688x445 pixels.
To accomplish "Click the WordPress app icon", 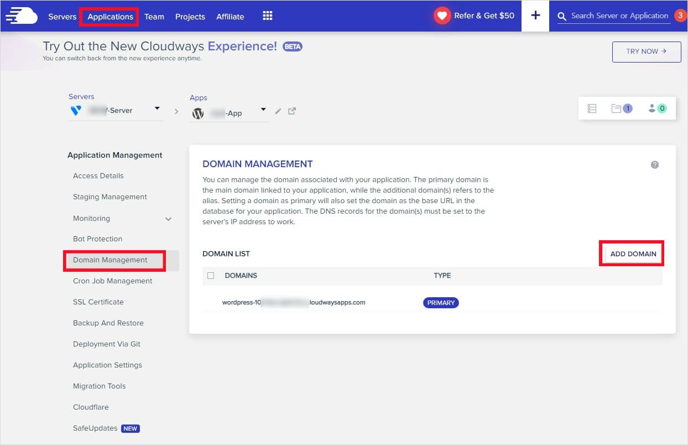I will [x=198, y=113].
